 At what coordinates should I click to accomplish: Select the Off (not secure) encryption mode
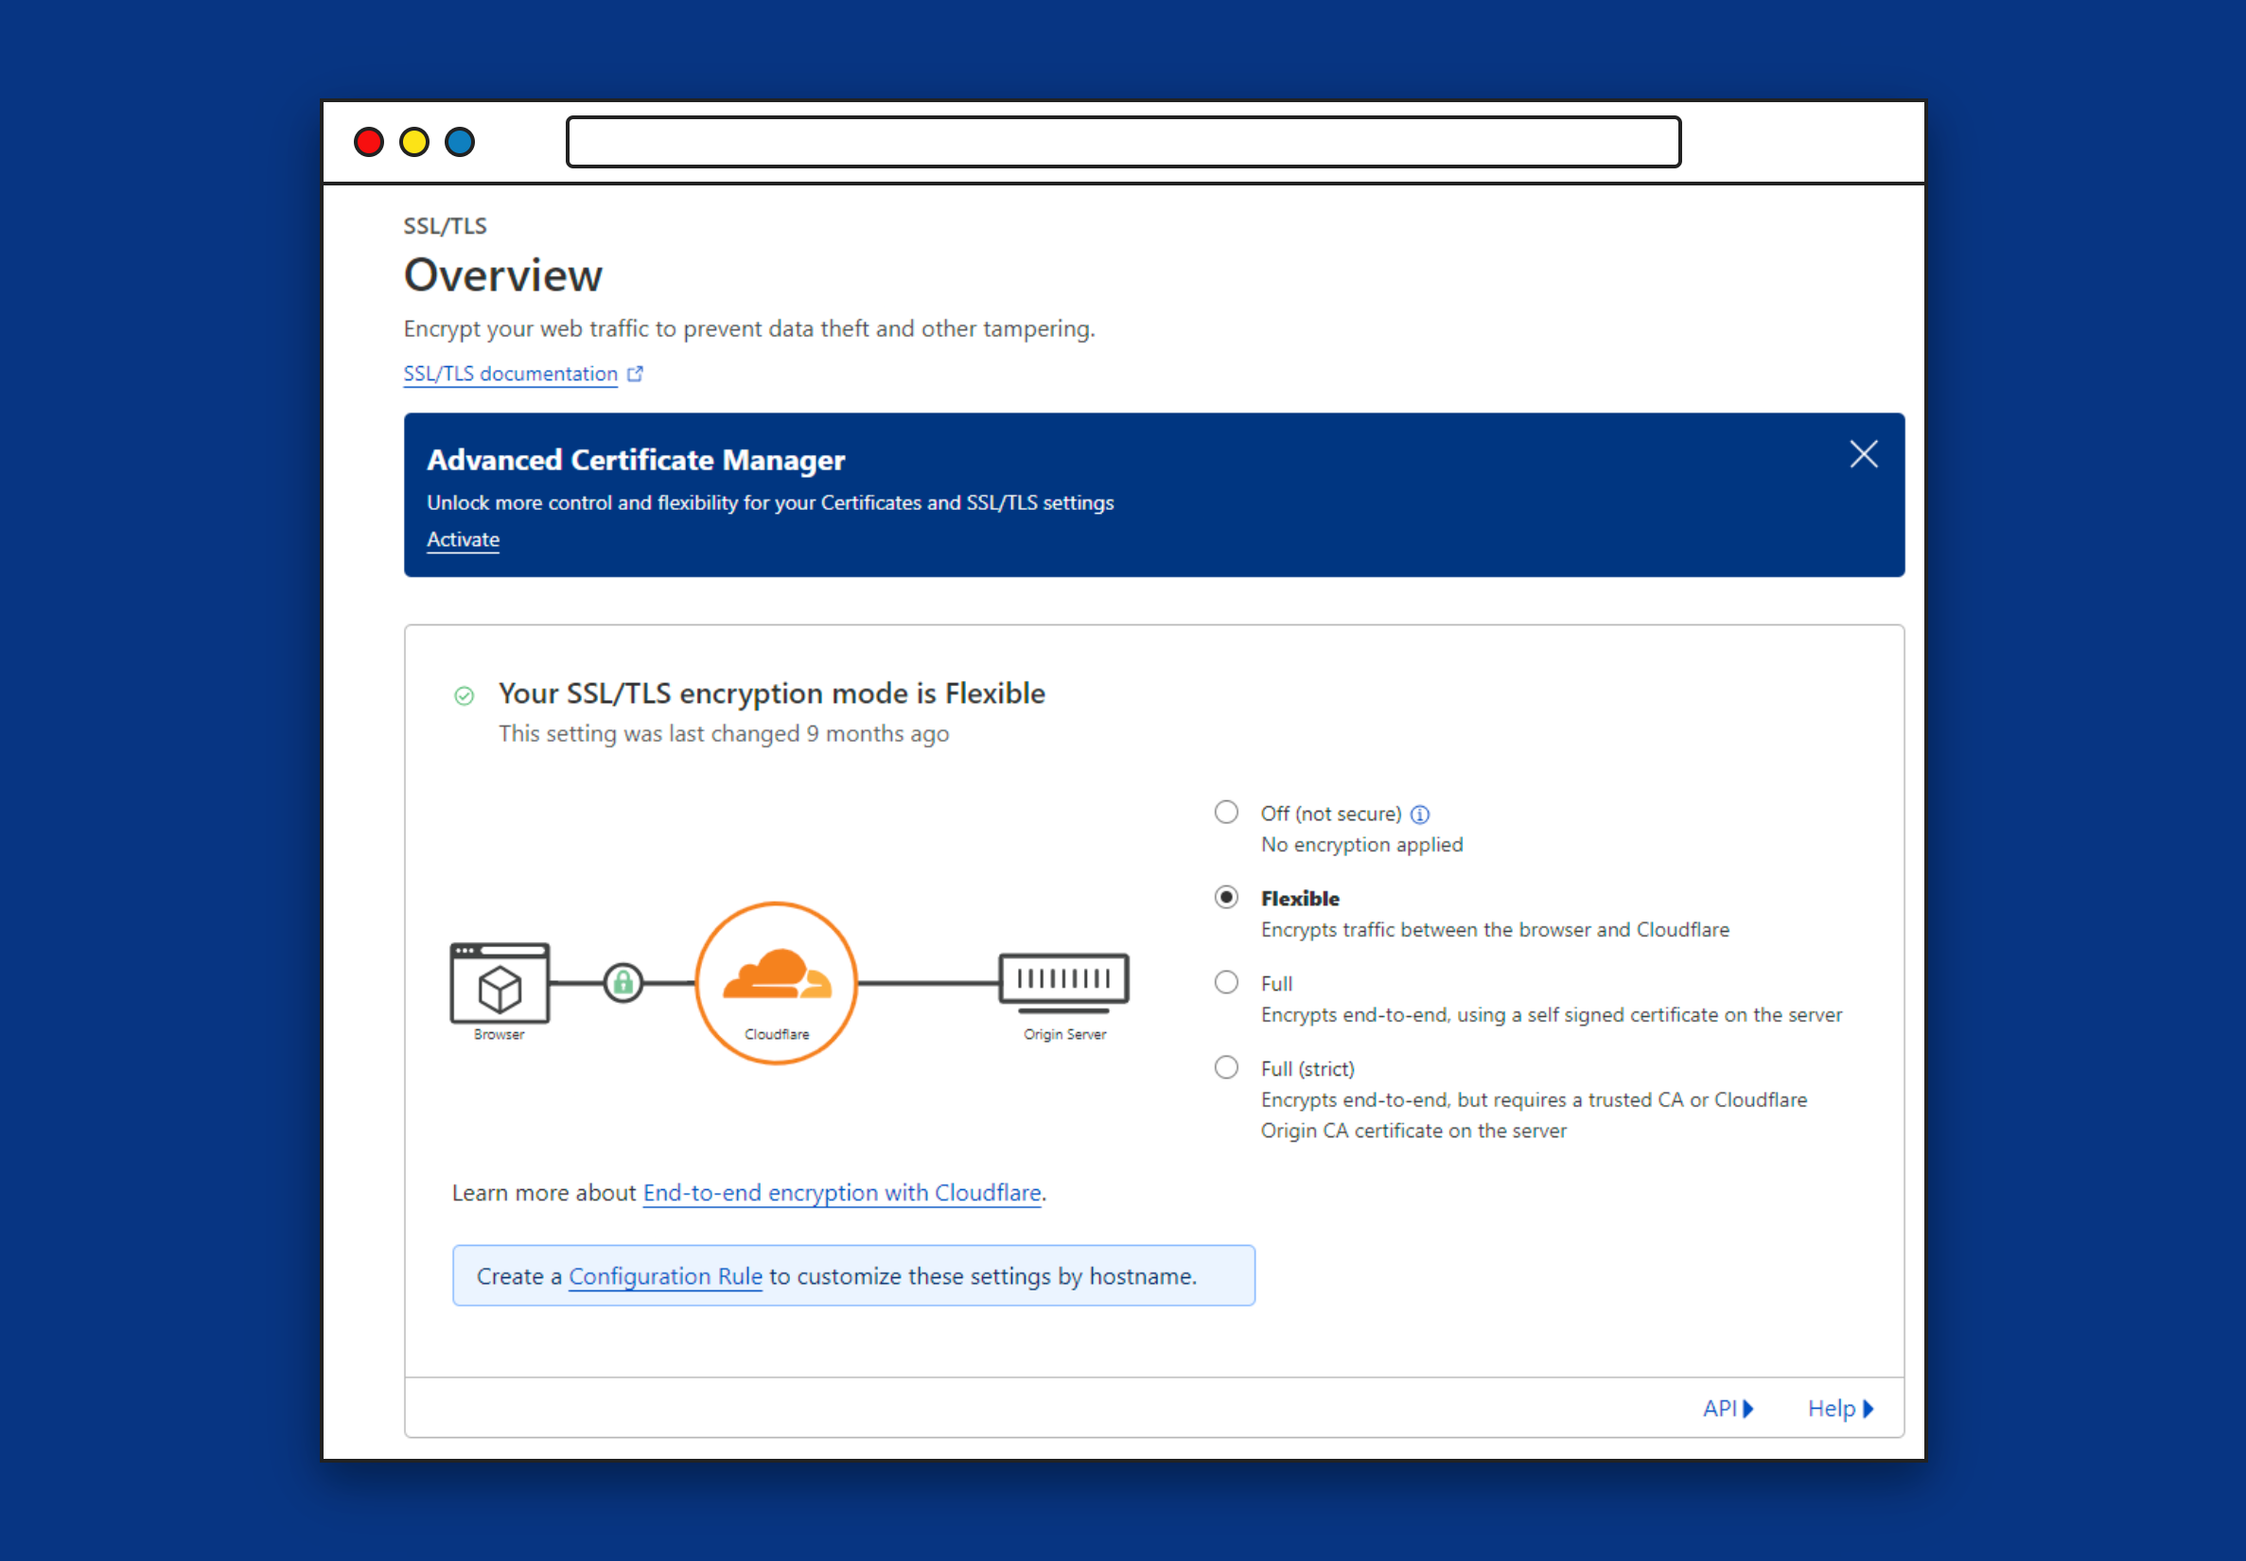(1225, 812)
